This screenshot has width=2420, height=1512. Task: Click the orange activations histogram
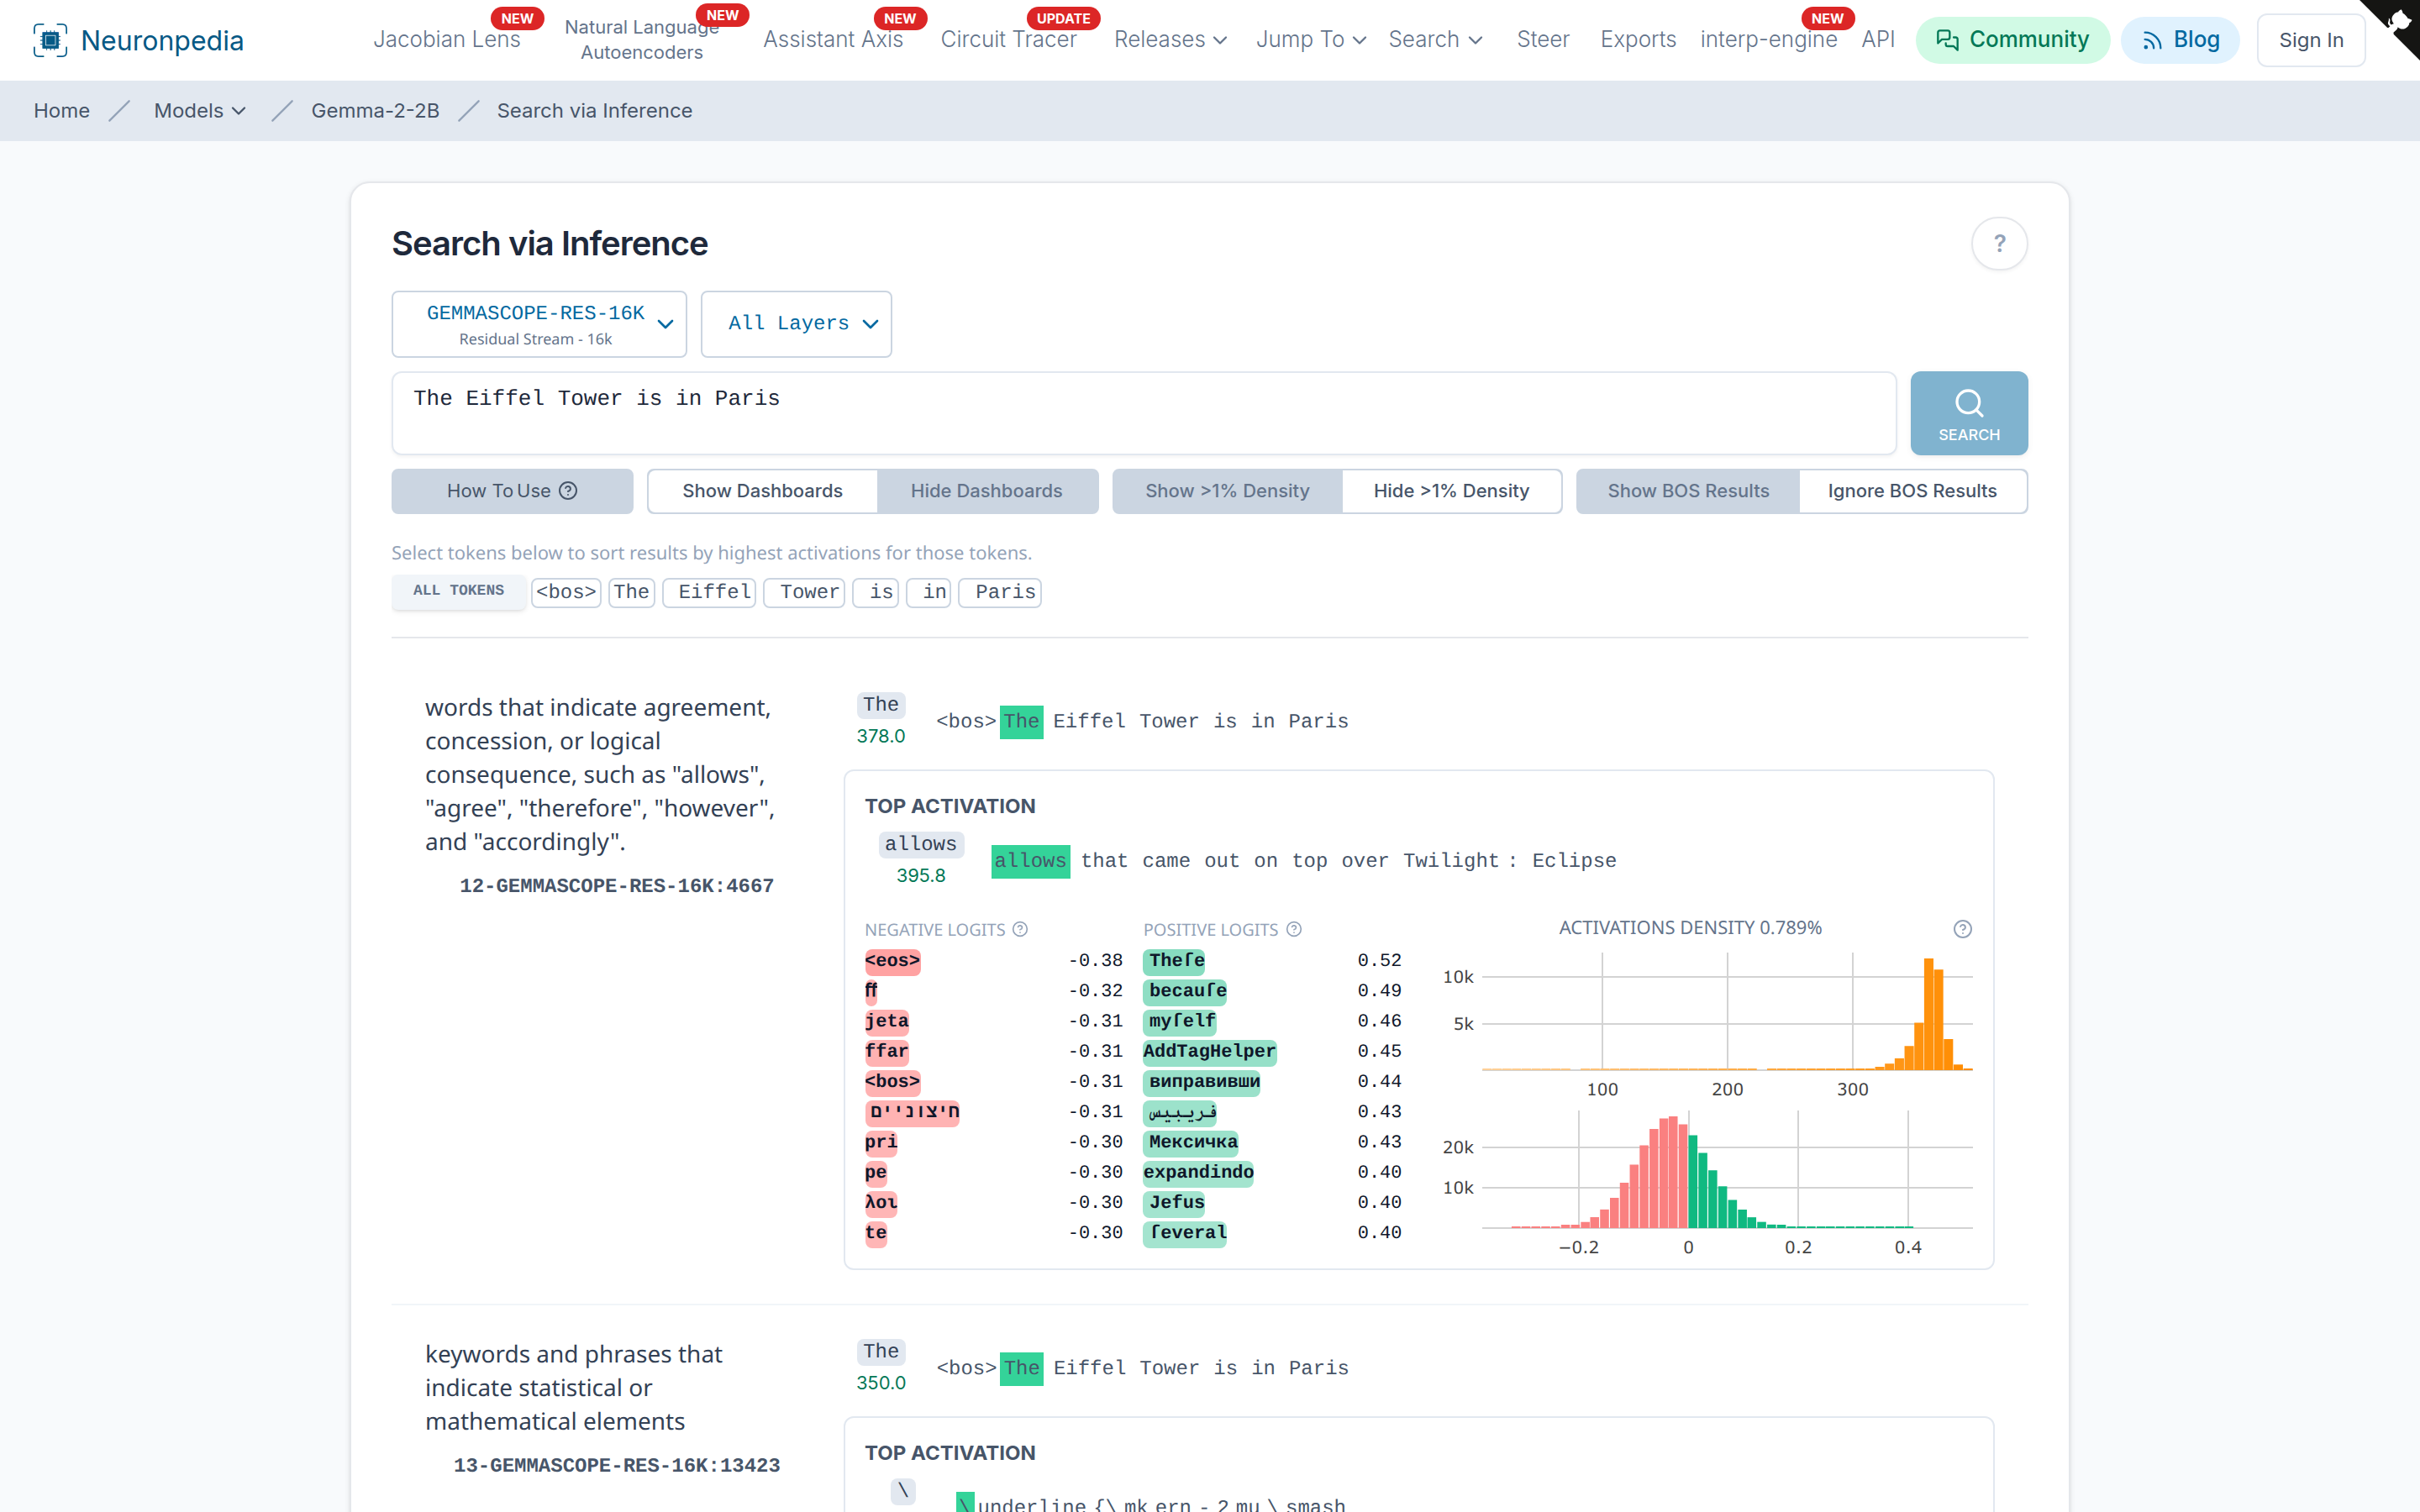[x=1726, y=1012]
